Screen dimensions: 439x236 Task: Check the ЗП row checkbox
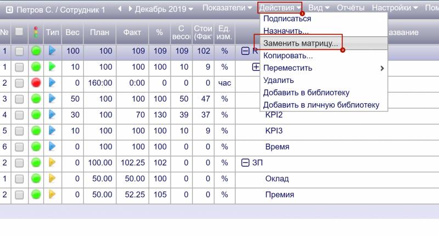[x=19, y=163]
